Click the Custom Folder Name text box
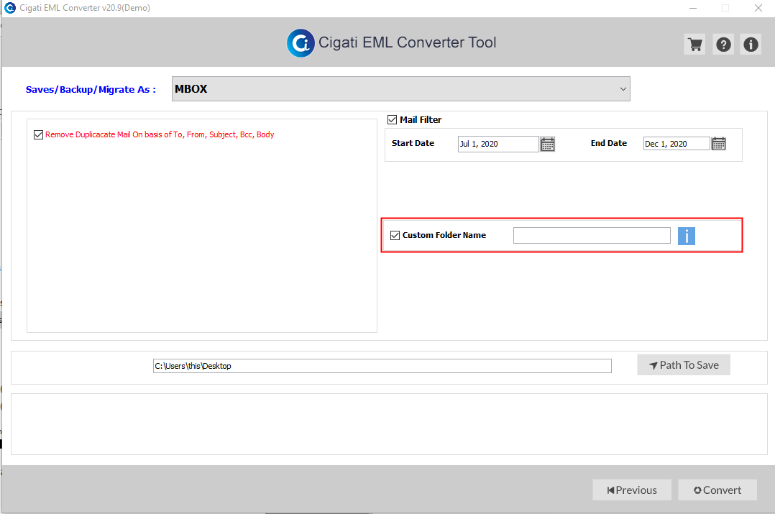 [592, 235]
